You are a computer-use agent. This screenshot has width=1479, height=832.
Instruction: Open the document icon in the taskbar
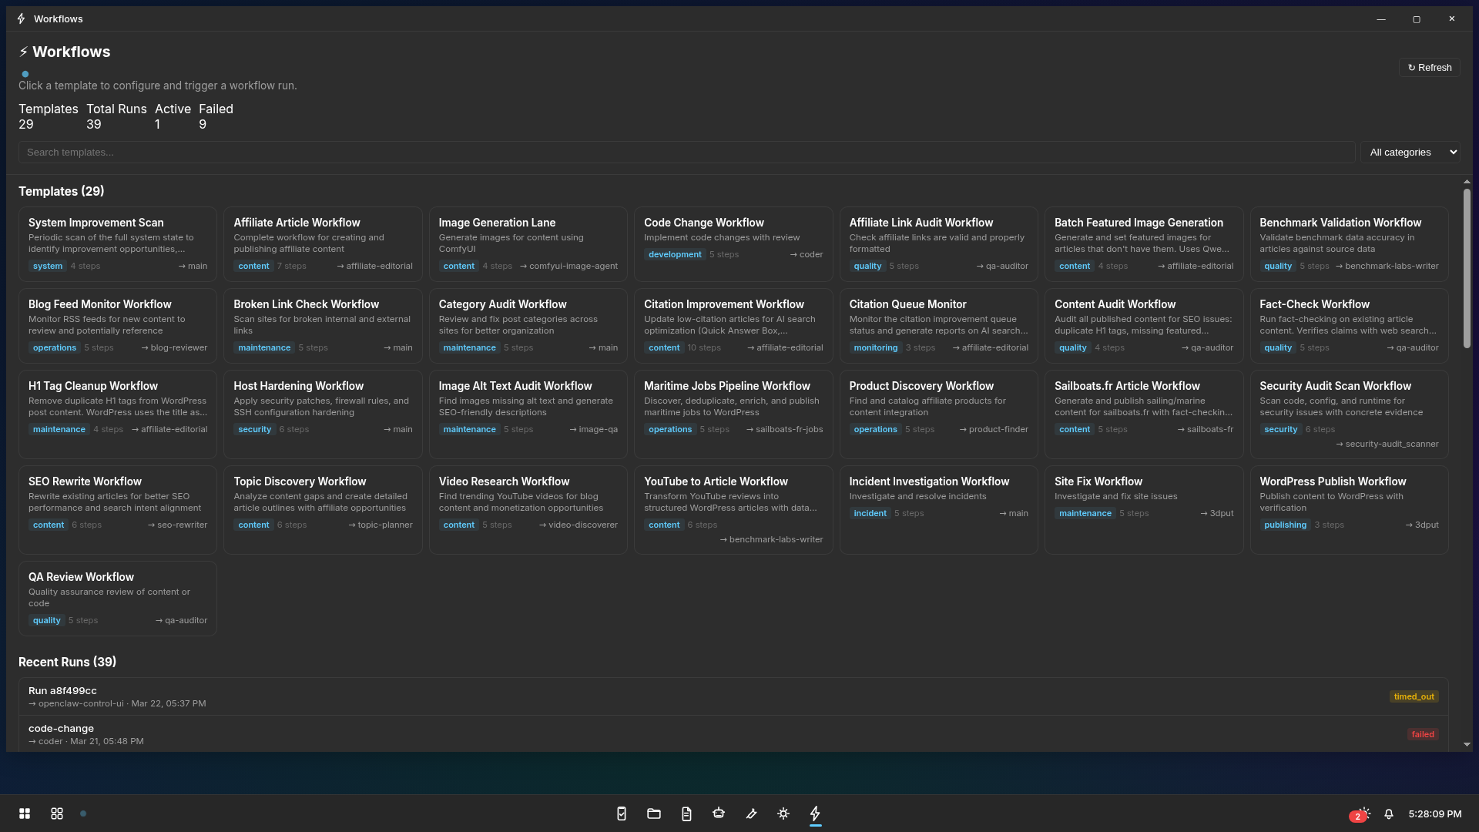click(686, 814)
